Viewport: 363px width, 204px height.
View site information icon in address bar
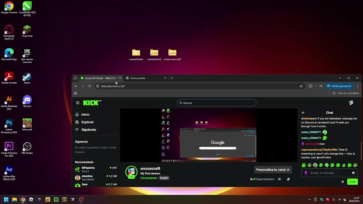(x=97, y=86)
